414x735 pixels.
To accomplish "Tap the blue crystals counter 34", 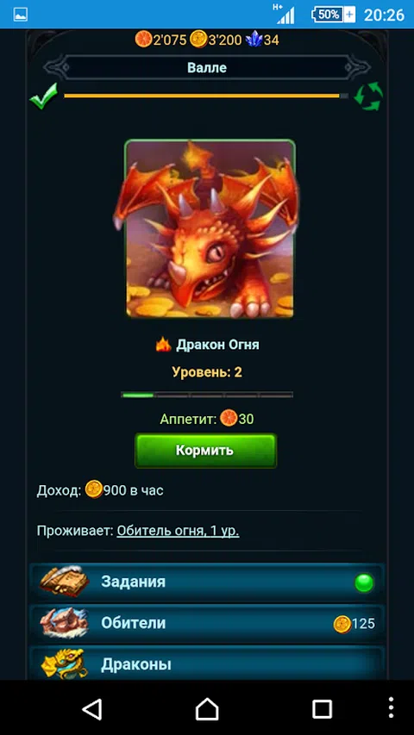I will [x=262, y=40].
